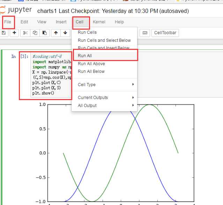Choose Run Cells from the Cell menu
Screen dimensions: 223x205
click(x=104, y=32)
